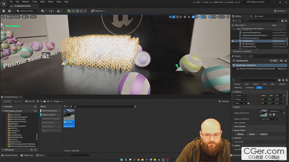
Task: Toggle rotation snapping angle icon
Action: point(201,17)
